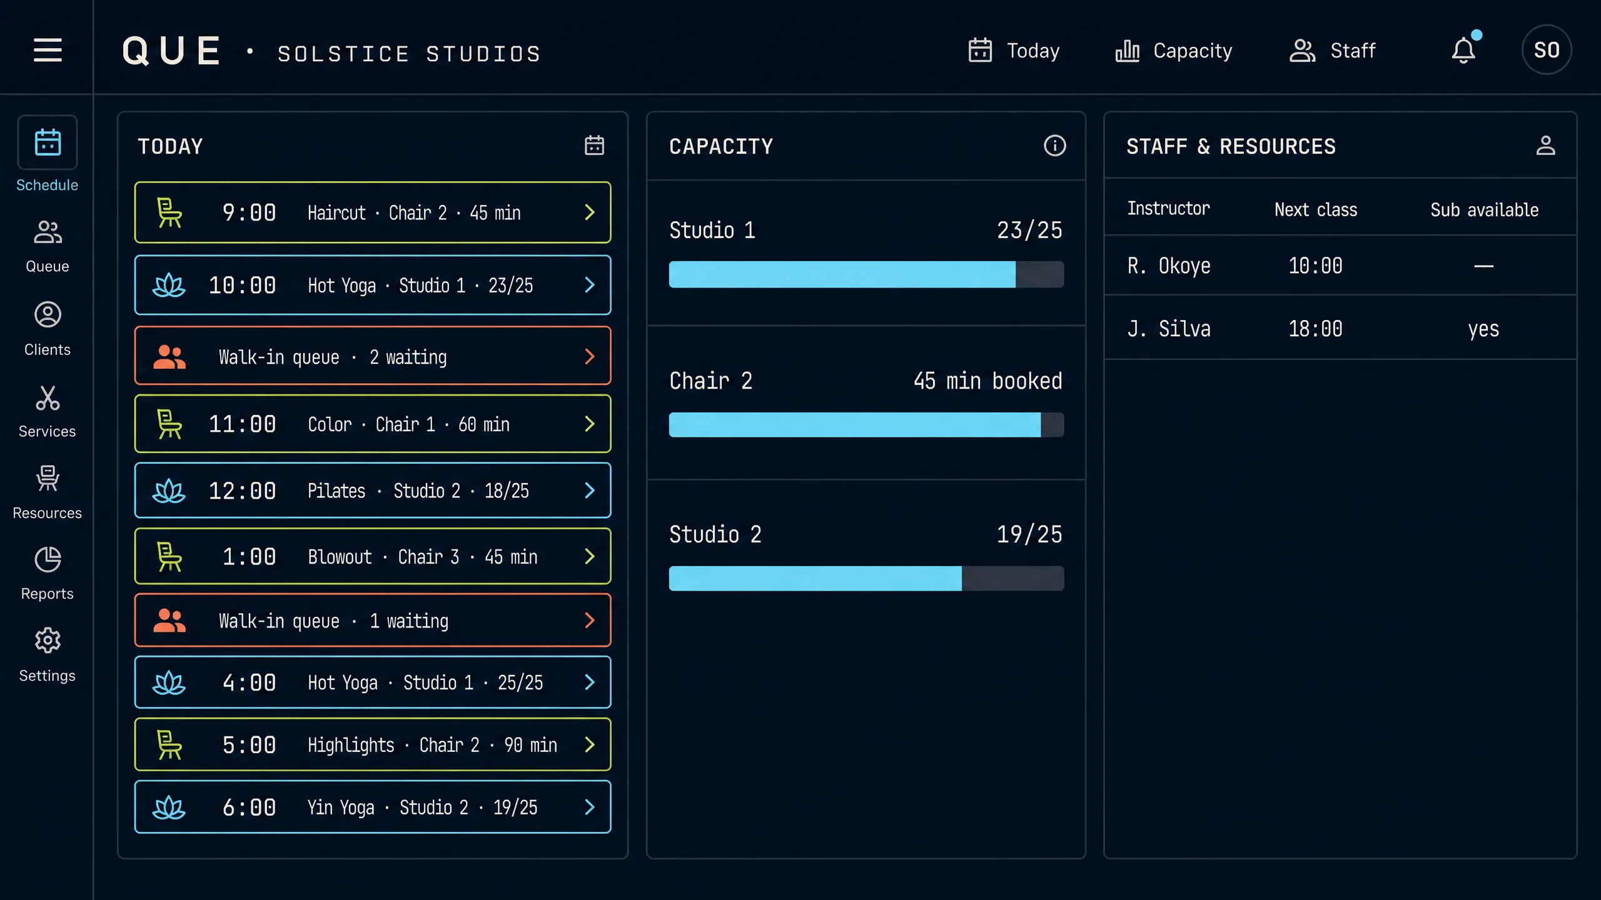Open Resources chair icon in sidebar
Viewport: 1601px width, 900px height.
click(48, 479)
